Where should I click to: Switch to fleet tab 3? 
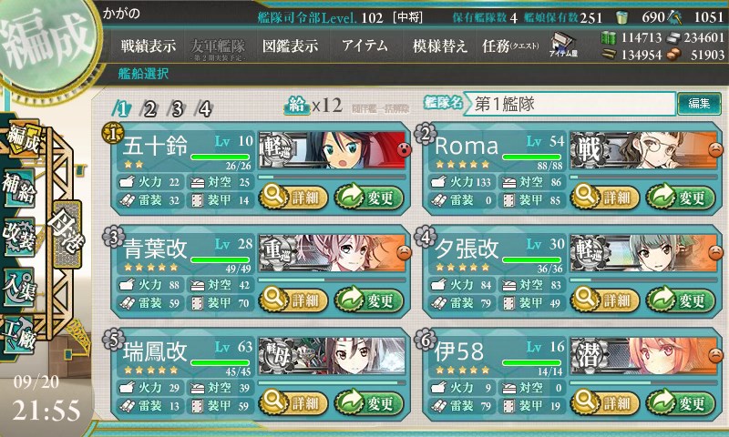point(177,109)
